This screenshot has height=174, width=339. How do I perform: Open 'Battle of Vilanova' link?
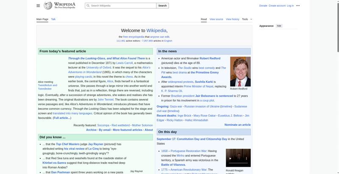coord(173,165)
